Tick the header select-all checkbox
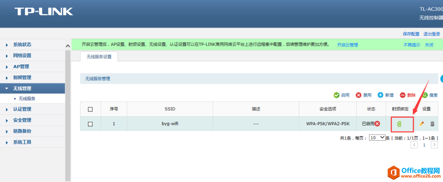Screen dimensions: 443x182 click(x=90, y=109)
